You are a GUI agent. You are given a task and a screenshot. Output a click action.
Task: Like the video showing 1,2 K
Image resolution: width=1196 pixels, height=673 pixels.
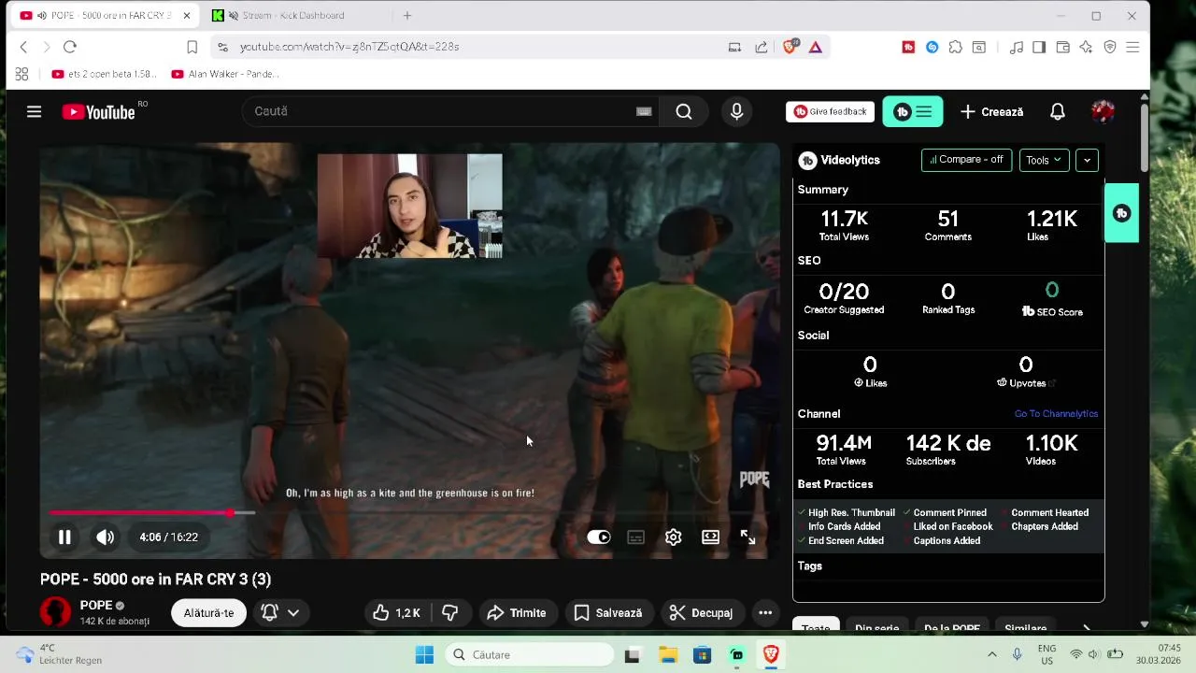click(x=396, y=612)
